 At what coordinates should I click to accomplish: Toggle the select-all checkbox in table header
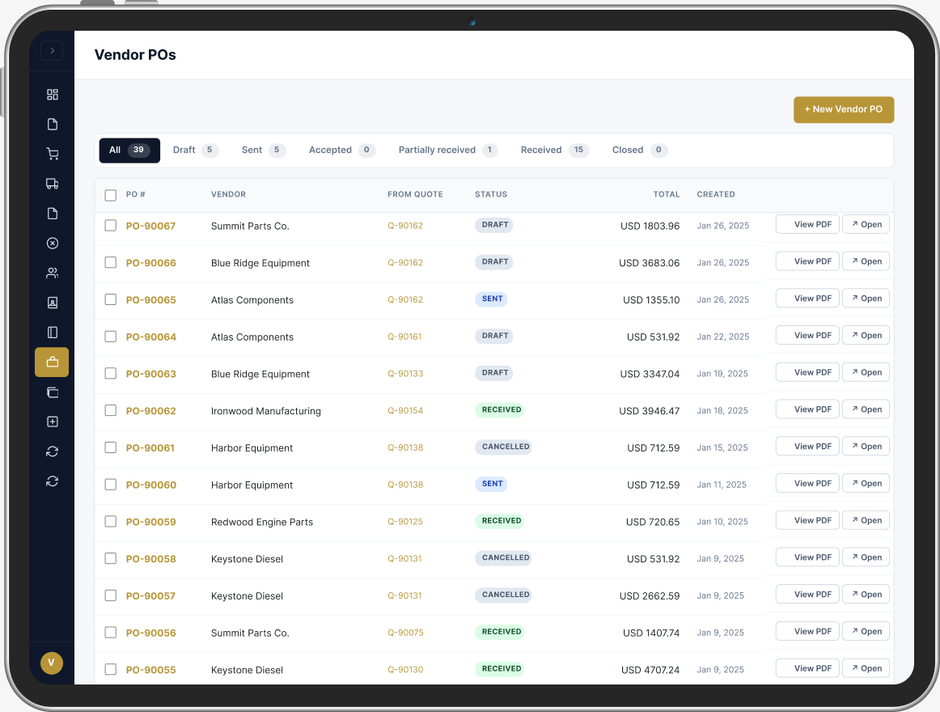click(x=110, y=195)
